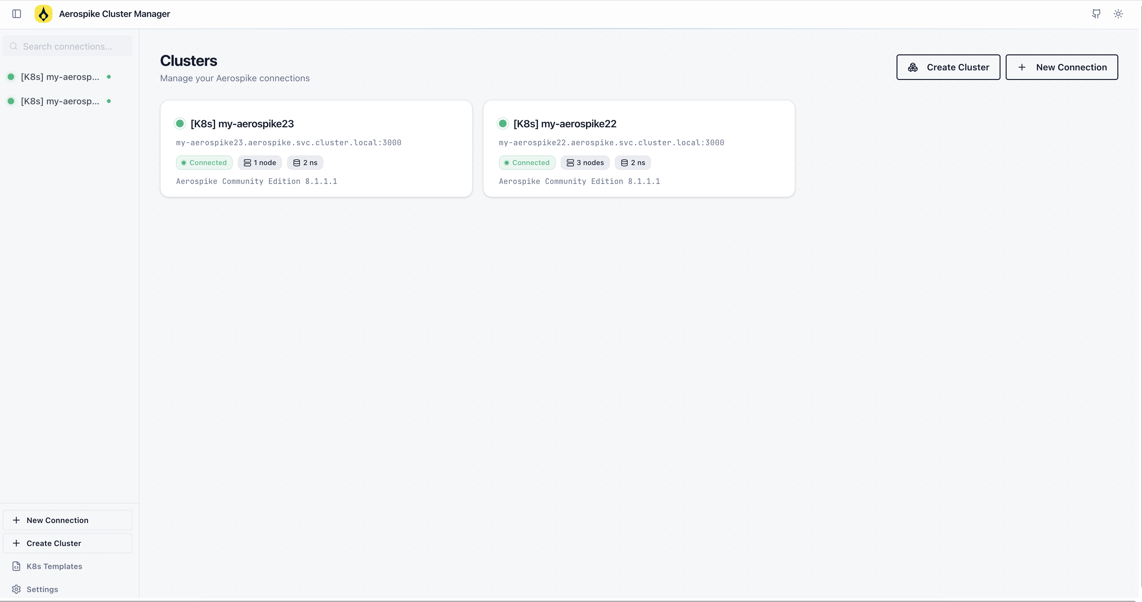Click the Search connections input field

tap(68, 46)
